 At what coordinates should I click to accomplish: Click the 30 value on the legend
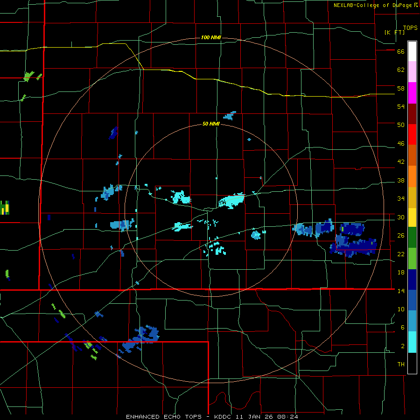pos(401,217)
